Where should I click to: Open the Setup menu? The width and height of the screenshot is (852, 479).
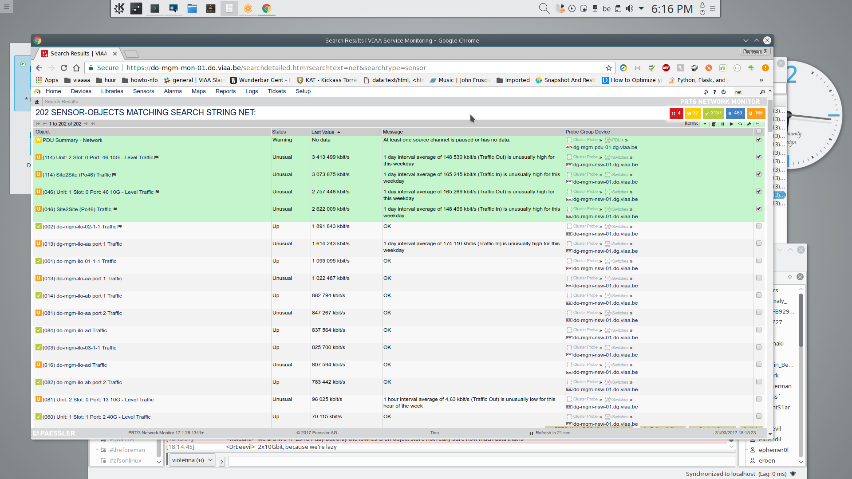point(303,91)
